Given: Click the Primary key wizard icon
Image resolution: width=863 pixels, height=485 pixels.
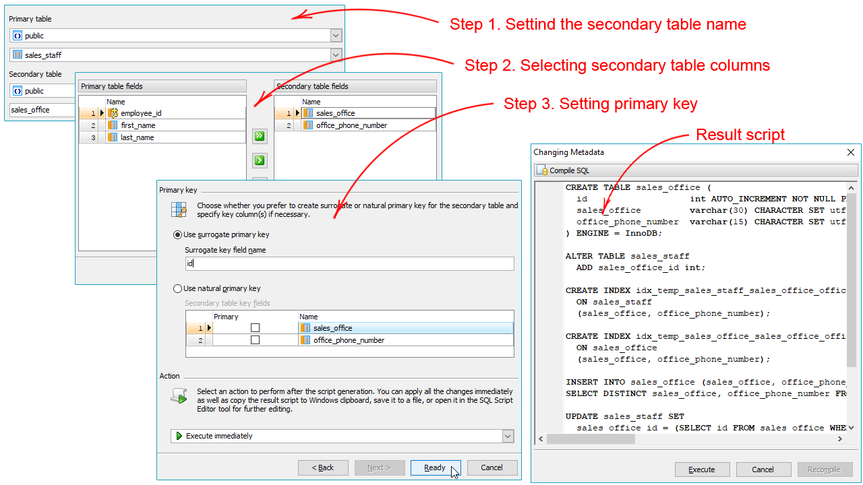Looking at the screenshot, I should 179,209.
